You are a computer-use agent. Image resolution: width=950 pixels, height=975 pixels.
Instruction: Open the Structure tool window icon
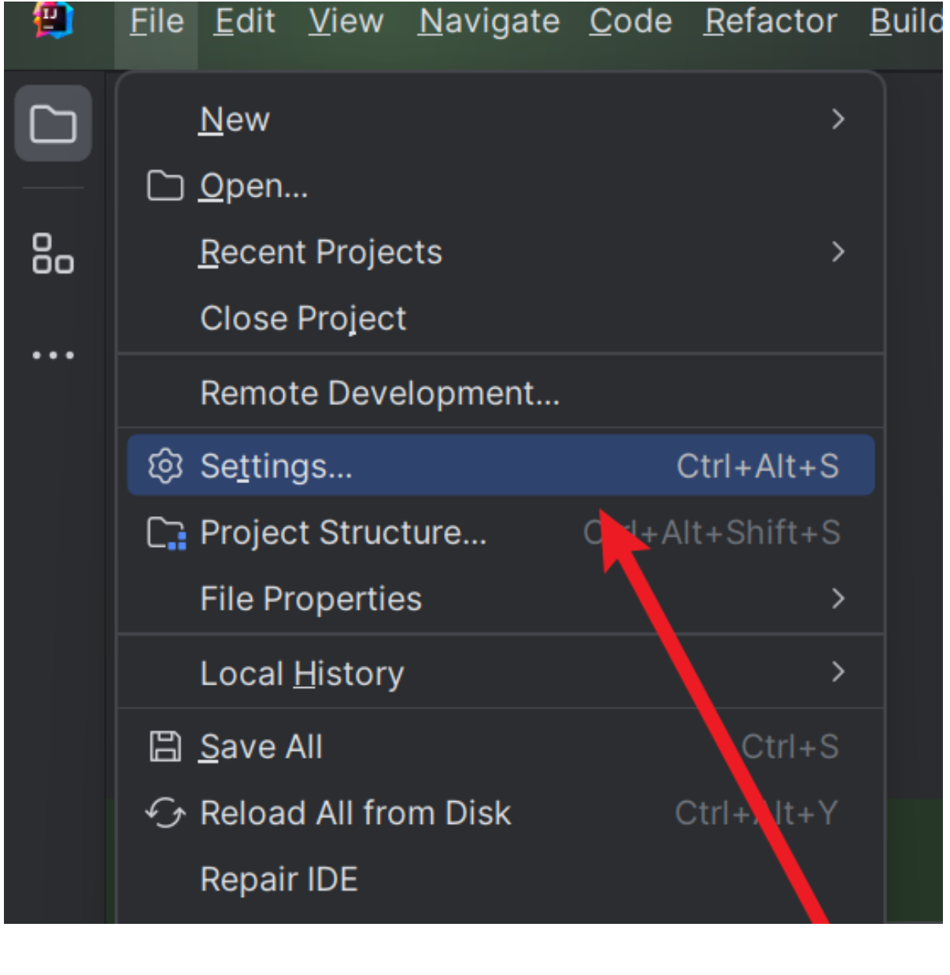point(53,253)
